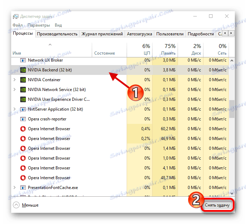Expand the NvtlServer Application group
Image resolution: width=246 pixels, height=224 pixels.
[15, 109]
